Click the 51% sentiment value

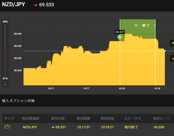(x=5, y=79)
